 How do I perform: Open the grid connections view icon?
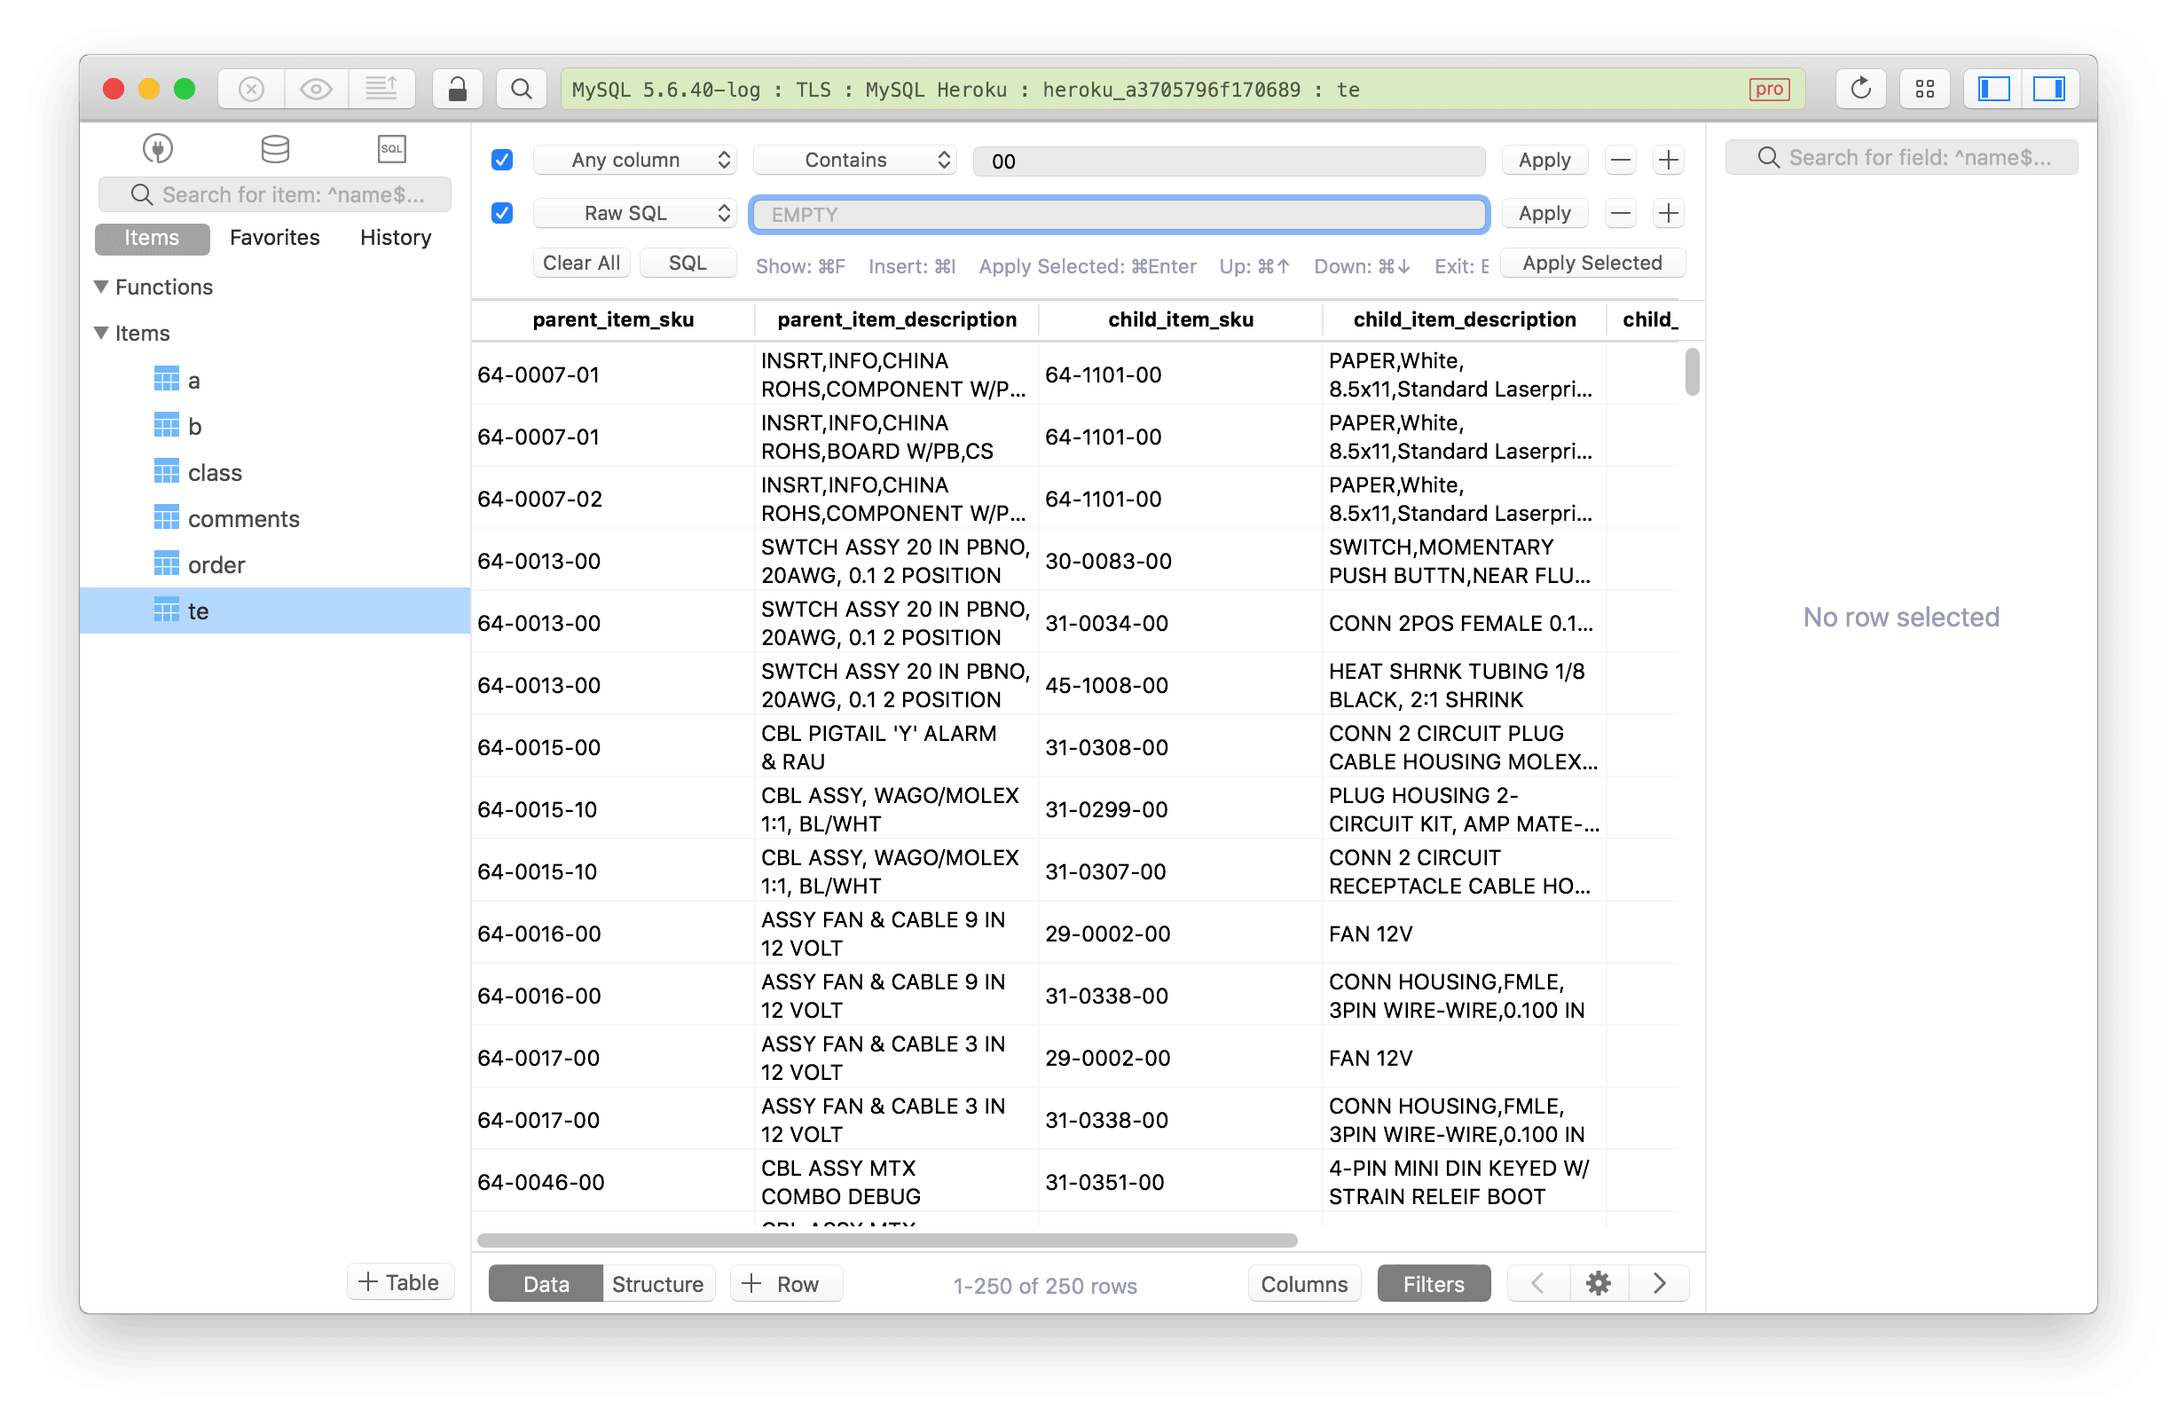pyautogui.click(x=1924, y=89)
